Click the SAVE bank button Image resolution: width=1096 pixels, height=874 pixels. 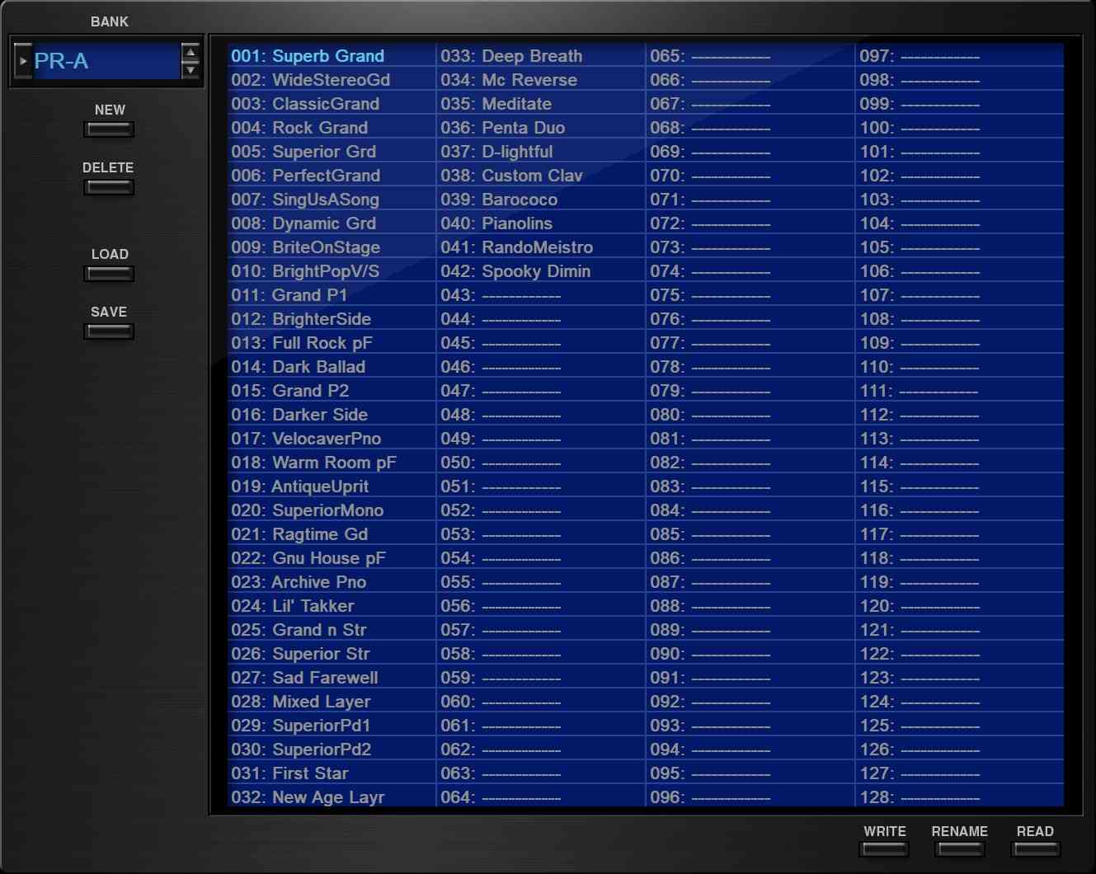coord(109,331)
